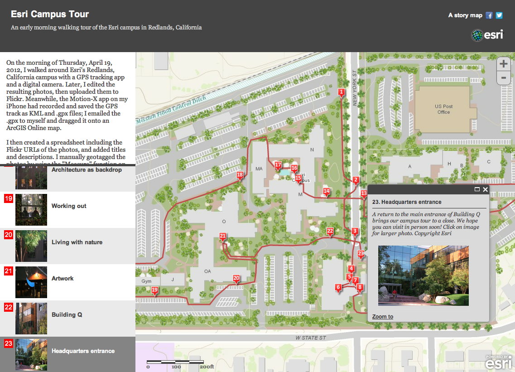Open the Working out list item
Viewport: 515px width, 372px height.
point(67,210)
